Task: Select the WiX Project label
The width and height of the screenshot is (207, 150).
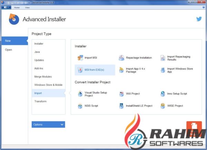Action: coord(133,94)
